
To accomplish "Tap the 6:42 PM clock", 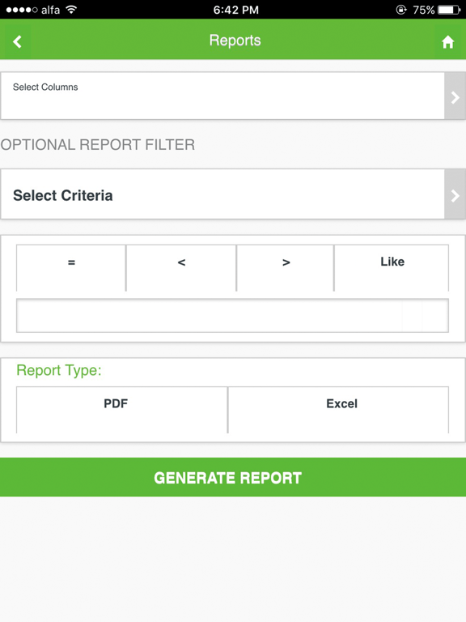I will (x=236, y=10).
